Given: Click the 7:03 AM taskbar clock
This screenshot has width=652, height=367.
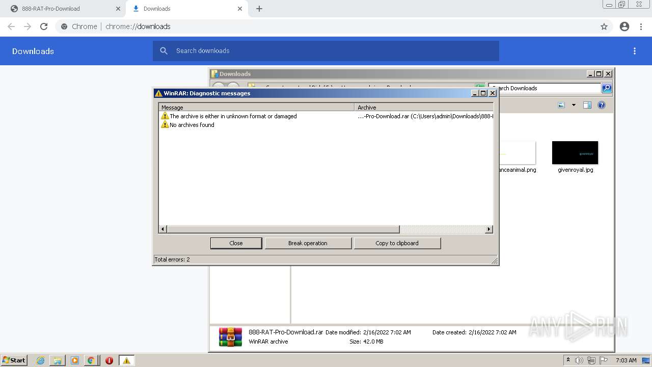Looking at the screenshot, I should tap(626, 360).
